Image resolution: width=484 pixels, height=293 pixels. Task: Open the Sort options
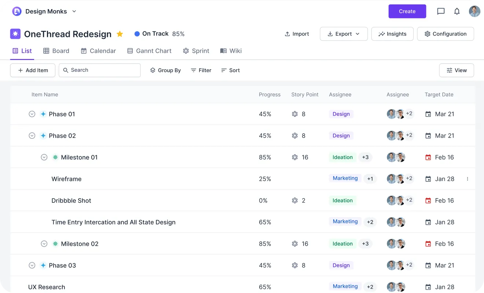230,70
